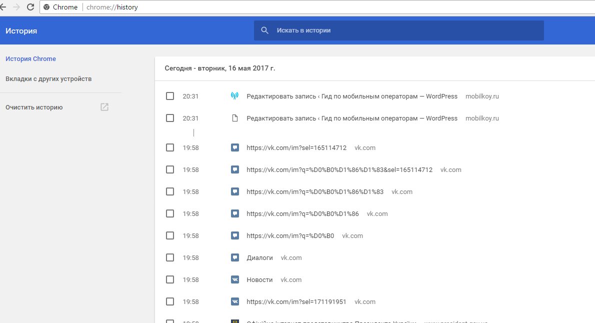Check the box for the first 20:31 entry
This screenshot has width=595, height=323.
click(170, 96)
